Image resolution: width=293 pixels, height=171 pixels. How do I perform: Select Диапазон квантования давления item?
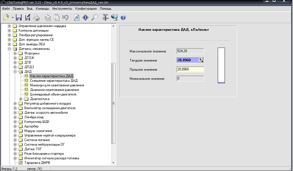[54, 90]
